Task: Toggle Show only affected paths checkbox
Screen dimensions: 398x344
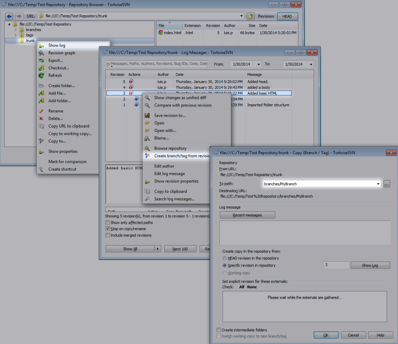Action: pyautogui.click(x=108, y=222)
